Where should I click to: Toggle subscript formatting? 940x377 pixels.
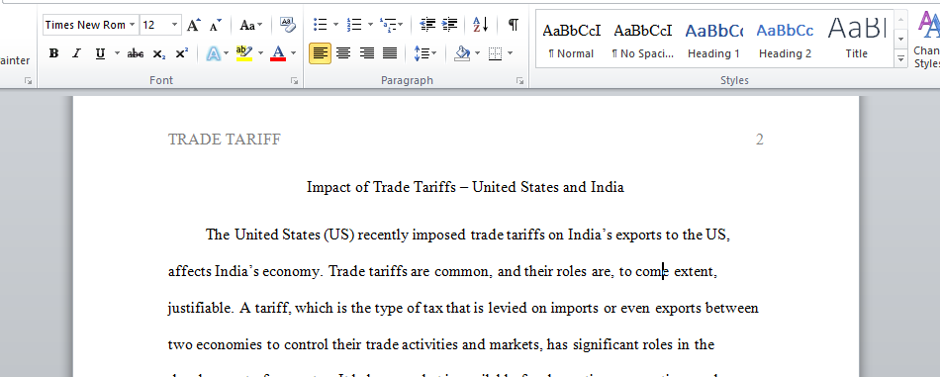158,53
